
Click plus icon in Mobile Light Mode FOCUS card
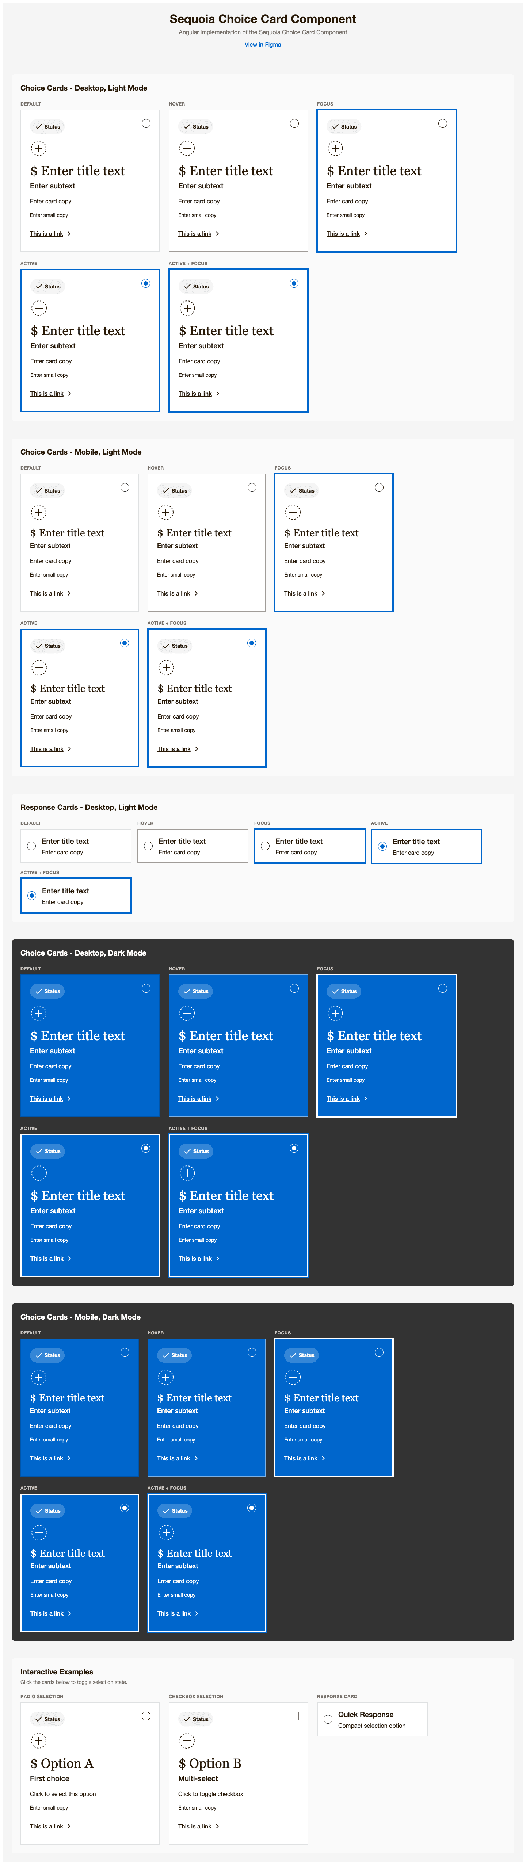[x=293, y=513]
